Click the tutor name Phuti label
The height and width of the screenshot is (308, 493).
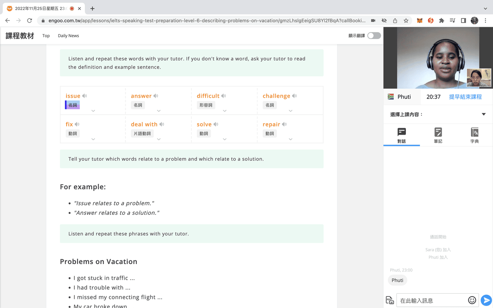404,97
